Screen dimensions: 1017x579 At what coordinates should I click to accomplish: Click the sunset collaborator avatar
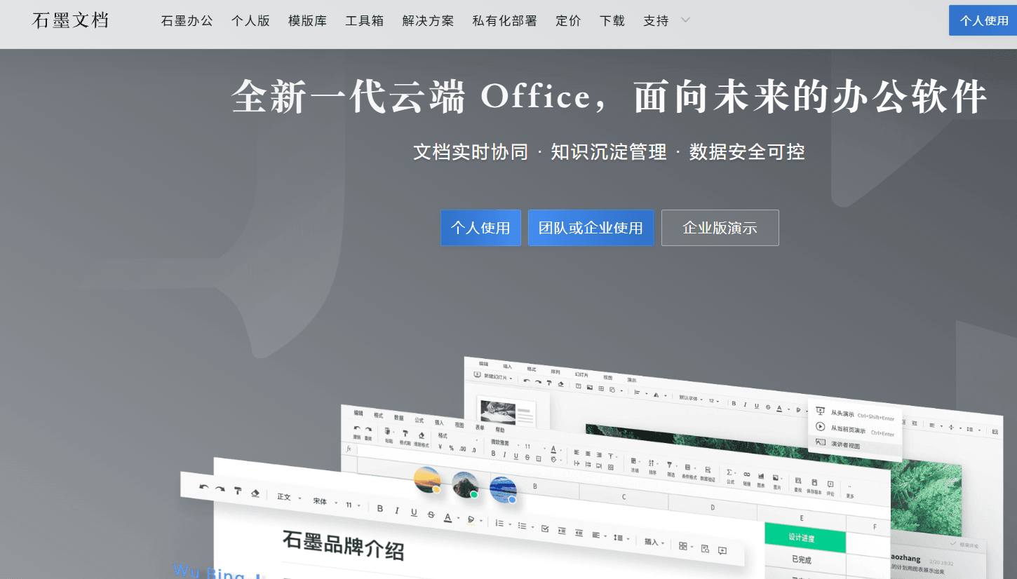[x=427, y=480]
